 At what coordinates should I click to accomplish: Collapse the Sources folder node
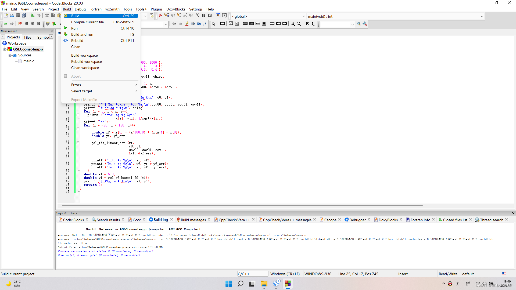click(x=10, y=55)
